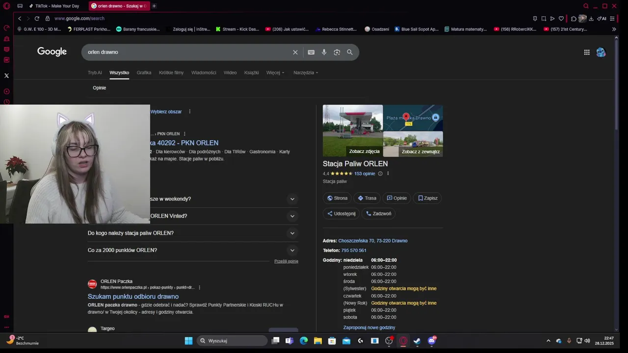Clear the search box with the X icon
628x353 pixels.
[x=295, y=52]
